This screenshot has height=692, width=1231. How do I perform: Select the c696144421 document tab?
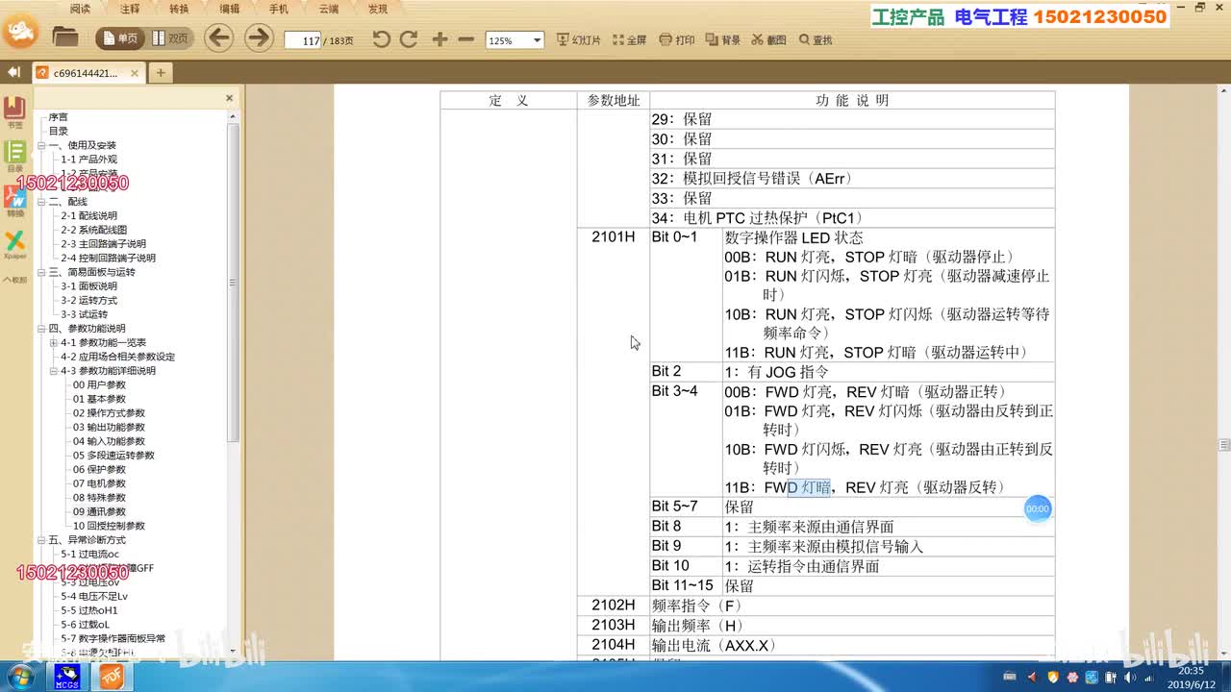point(88,72)
